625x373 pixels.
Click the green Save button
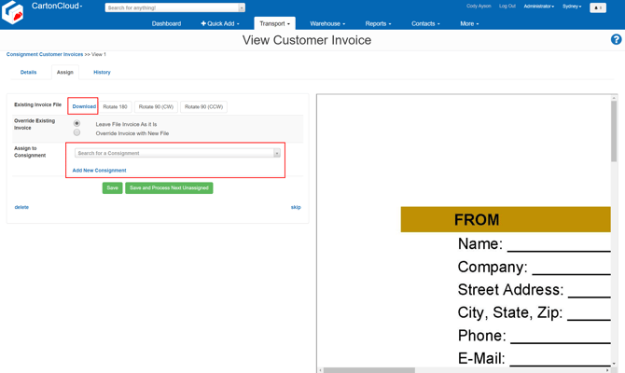pyautogui.click(x=112, y=187)
